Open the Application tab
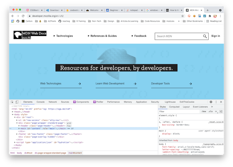The width and height of the screenshot is (233, 167). pyautogui.click(x=141, y=102)
